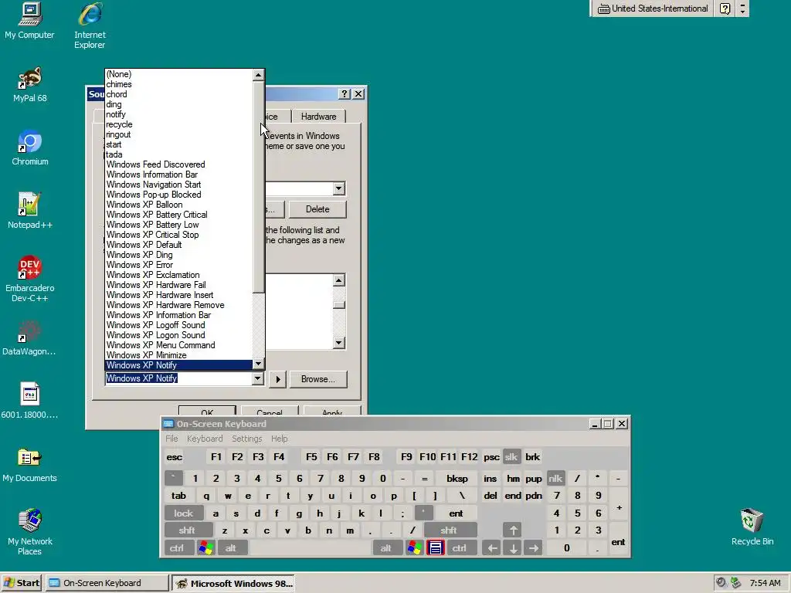Viewport: 791px width, 593px height.
Task: Click the left arrow key on On-Screen Keyboard
Action: click(492, 547)
